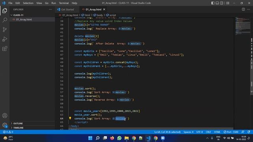Open the body breadcrumb dropdown
Image resolution: width=253 pixels, height=142 pixels.
(x=98, y=15)
